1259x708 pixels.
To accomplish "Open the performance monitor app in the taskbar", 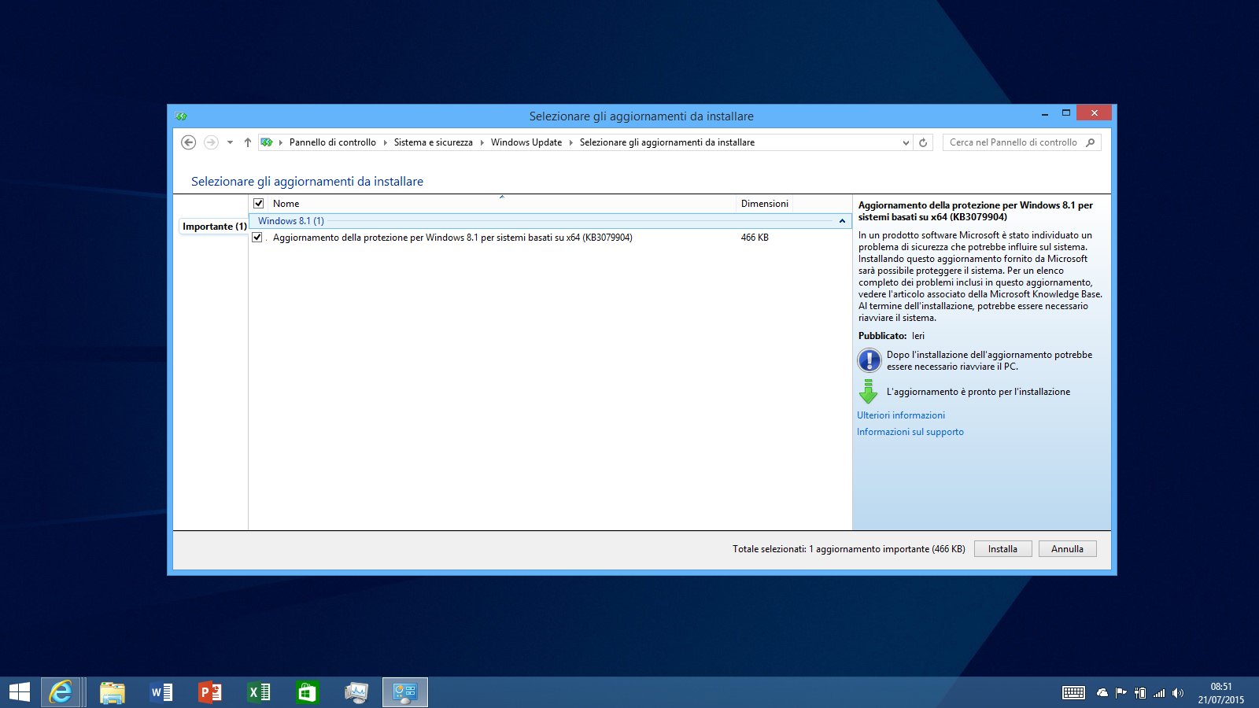I will click(356, 692).
